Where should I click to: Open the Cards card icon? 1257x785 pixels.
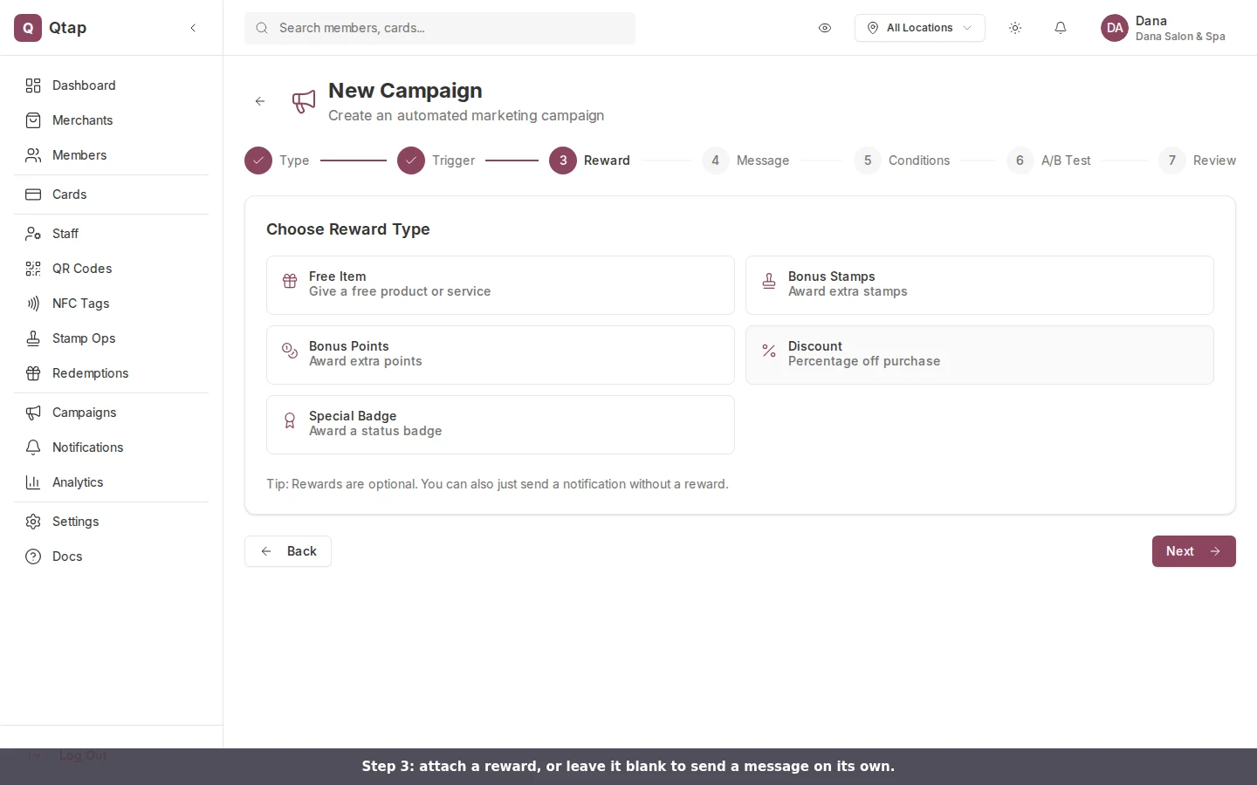click(33, 195)
